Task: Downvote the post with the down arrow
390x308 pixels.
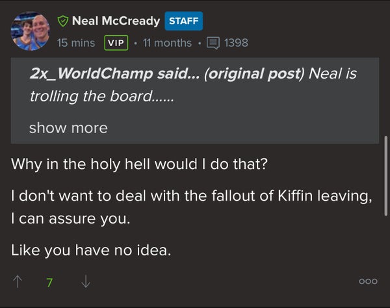Action: coord(86,282)
